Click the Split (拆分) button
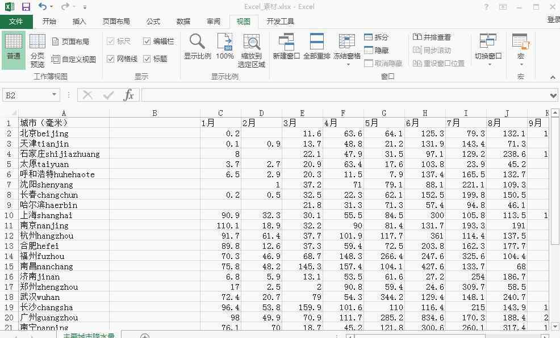The height and width of the screenshot is (338, 560). (x=376, y=37)
